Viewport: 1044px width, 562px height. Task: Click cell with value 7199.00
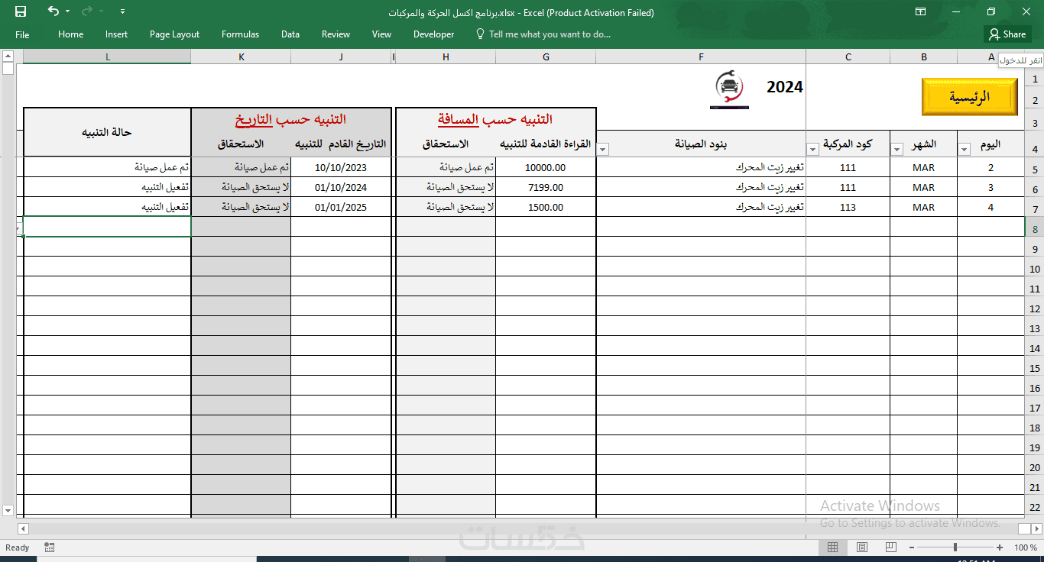pos(546,187)
